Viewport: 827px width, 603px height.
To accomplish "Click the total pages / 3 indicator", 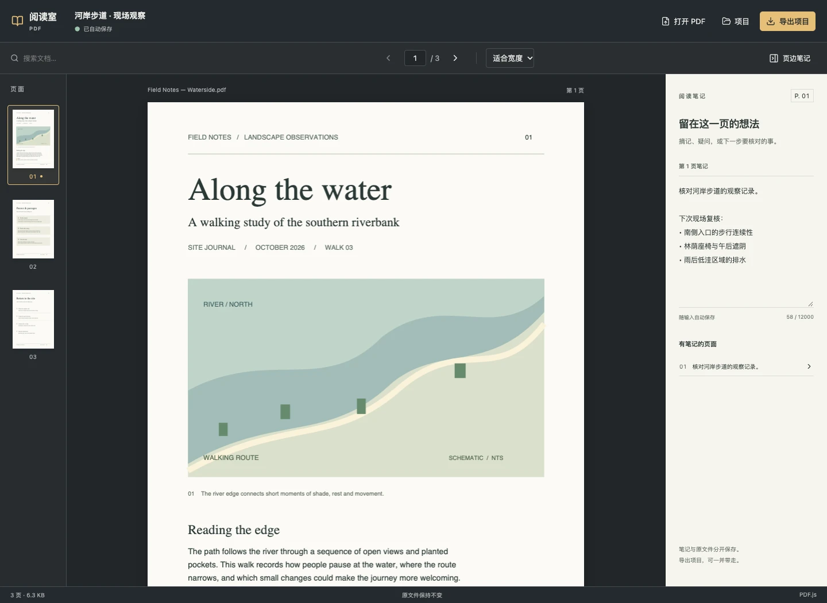I will coord(435,58).
